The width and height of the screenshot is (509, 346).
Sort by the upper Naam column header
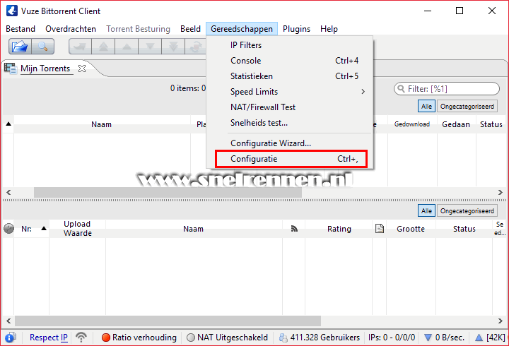(102, 124)
